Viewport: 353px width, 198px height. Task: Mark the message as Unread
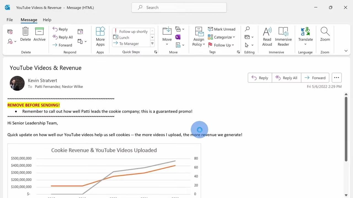pyautogui.click(x=221, y=29)
